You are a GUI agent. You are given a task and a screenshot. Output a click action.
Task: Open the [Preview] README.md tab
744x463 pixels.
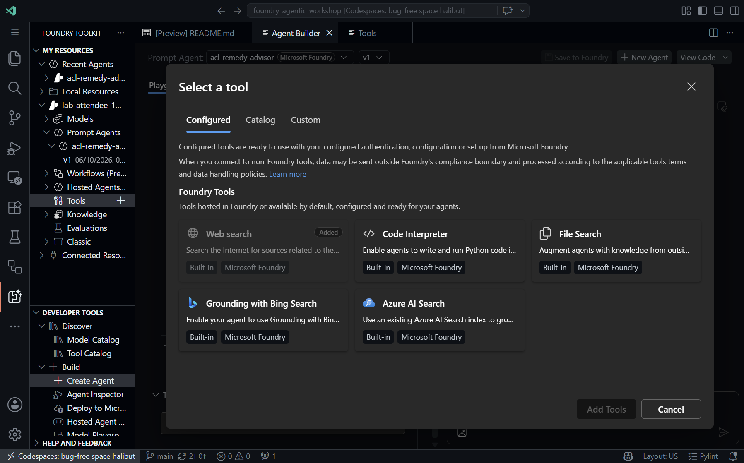coord(193,33)
